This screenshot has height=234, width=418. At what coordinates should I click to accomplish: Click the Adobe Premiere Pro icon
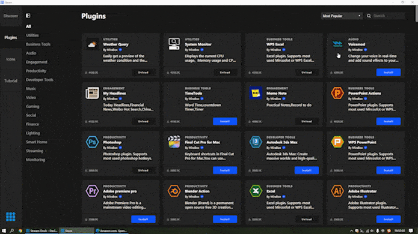click(92, 191)
